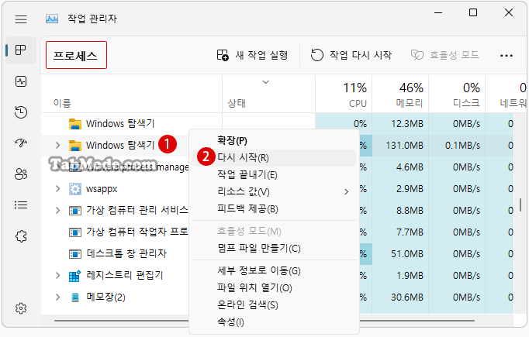Expand the second Windows 탐색기 process group
The image size is (529, 337).
point(57,145)
